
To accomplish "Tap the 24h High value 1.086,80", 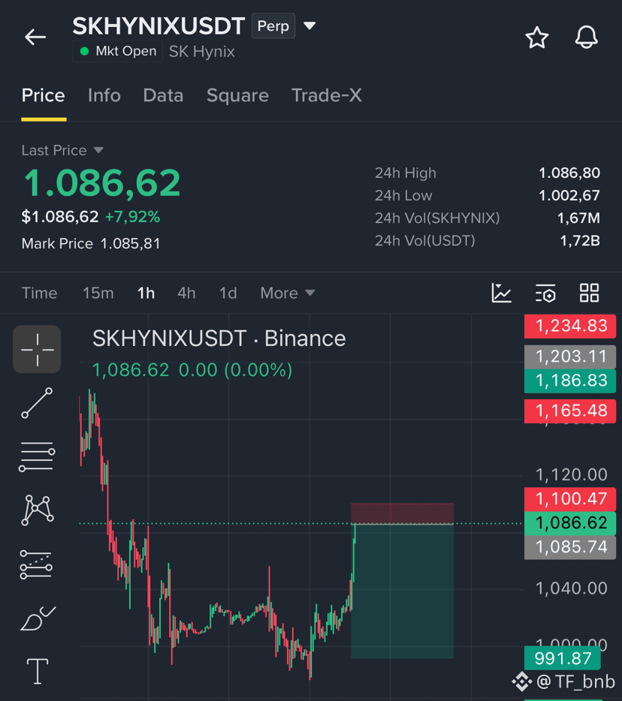I will point(569,173).
